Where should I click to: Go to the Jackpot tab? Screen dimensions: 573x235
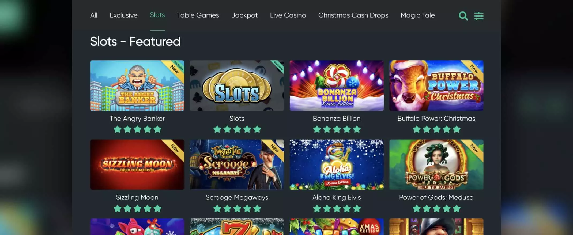coord(244,15)
